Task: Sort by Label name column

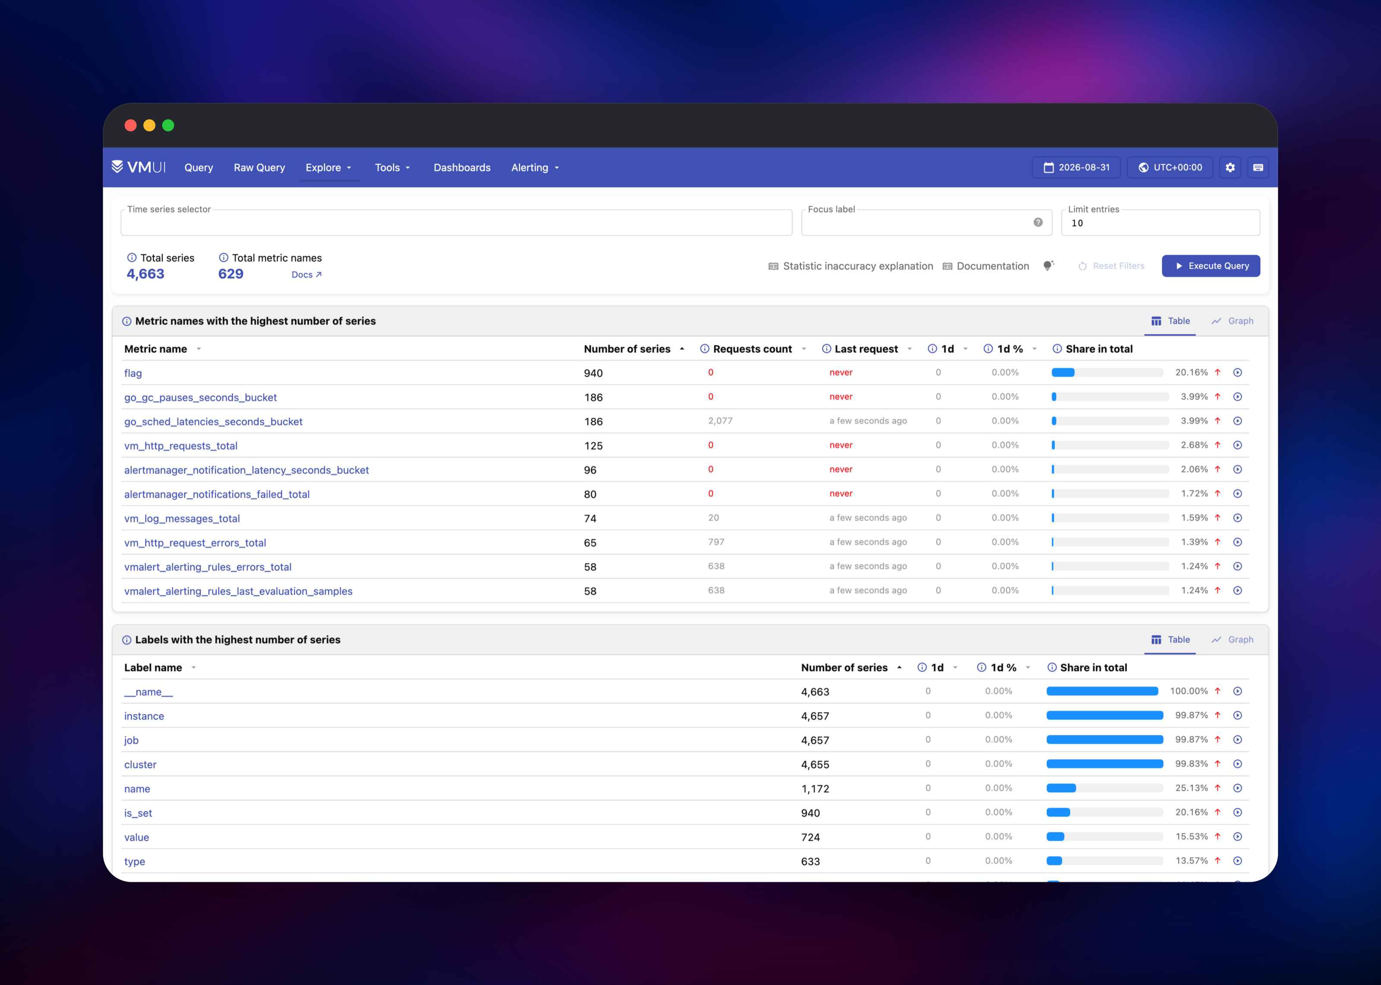Action: (x=159, y=668)
